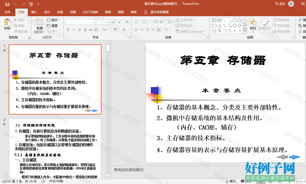Screen dimensions: 306x184
Task: Click the 重置 (Reset) slide button
Action: click(x=52, y=26)
